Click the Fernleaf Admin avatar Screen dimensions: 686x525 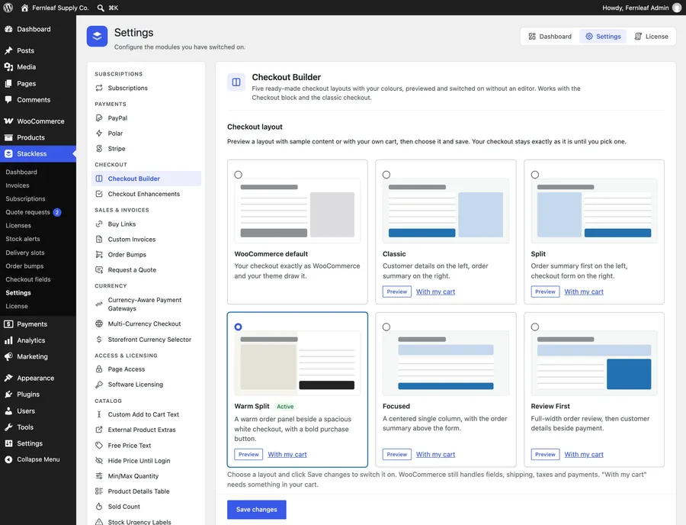click(677, 8)
